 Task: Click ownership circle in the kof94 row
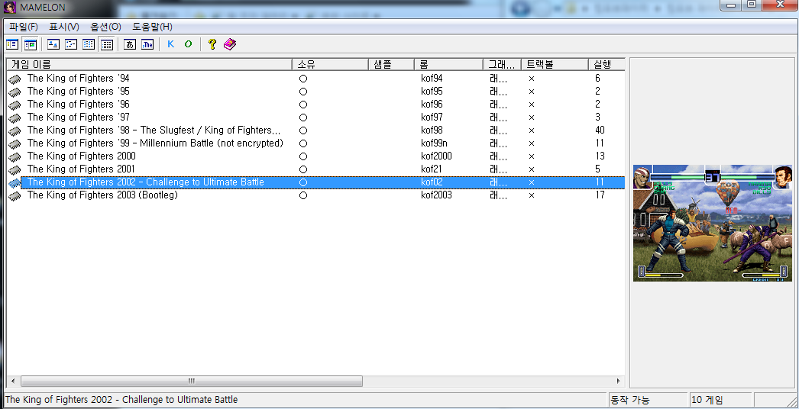click(302, 79)
